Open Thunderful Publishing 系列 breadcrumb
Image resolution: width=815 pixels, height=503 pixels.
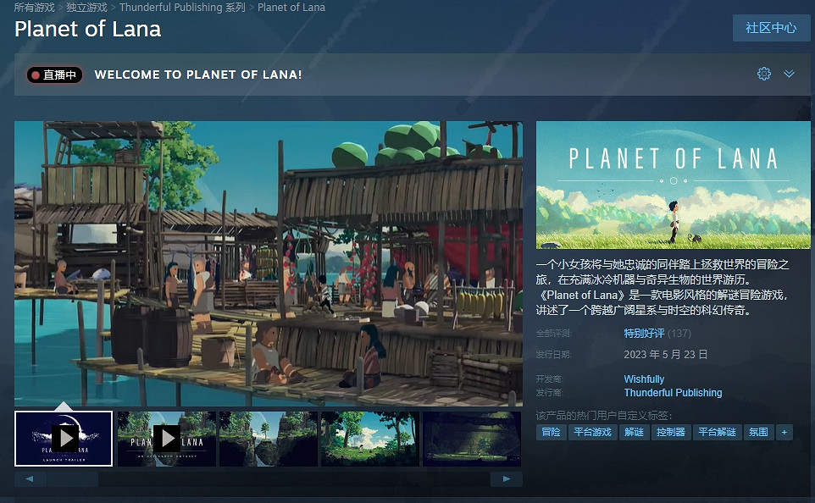point(182,8)
